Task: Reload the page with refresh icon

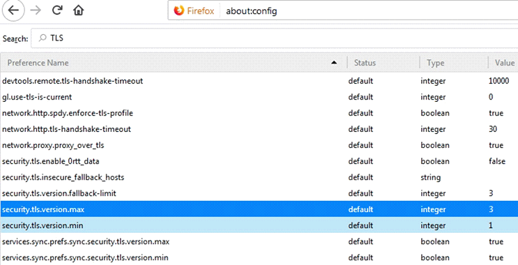Action: [x=57, y=10]
